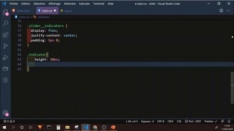
Task: Open Cortana circle in taskbar
Action: [x=22, y=127]
